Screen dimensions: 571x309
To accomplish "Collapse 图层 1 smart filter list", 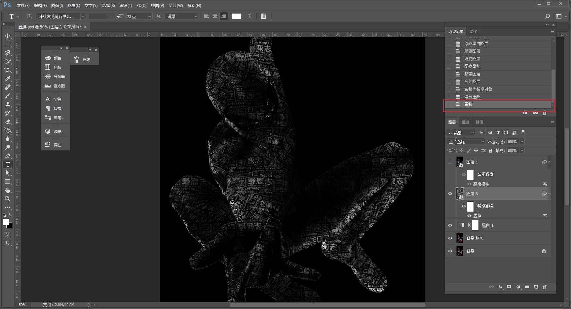I will click(x=549, y=162).
